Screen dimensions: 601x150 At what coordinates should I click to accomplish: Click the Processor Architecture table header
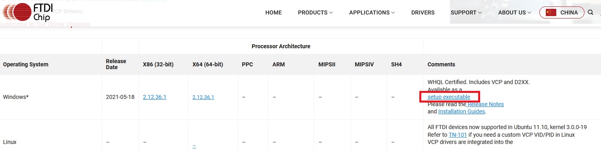coord(281,46)
